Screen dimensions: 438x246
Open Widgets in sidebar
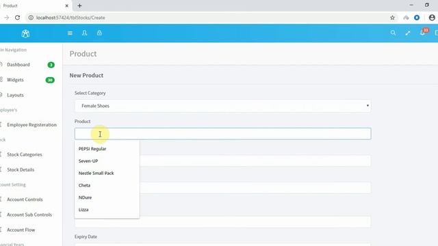tap(15, 80)
